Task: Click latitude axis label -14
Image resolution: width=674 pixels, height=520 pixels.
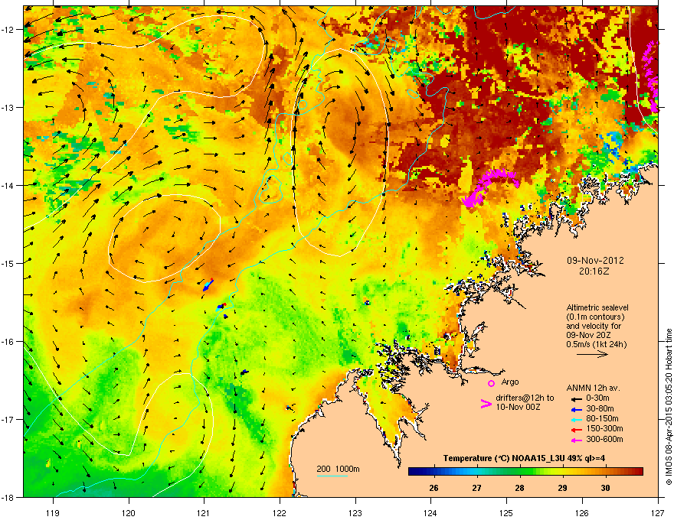Action: [x=8, y=185]
